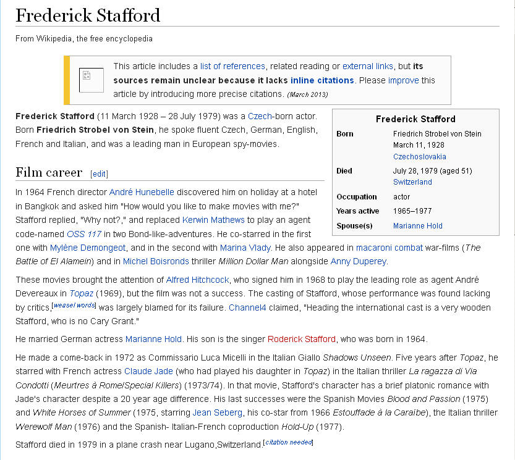Viewport: 515px width, 460px height.
Task: Click the 'edit' link beside Film career
Action: (99, 174)
